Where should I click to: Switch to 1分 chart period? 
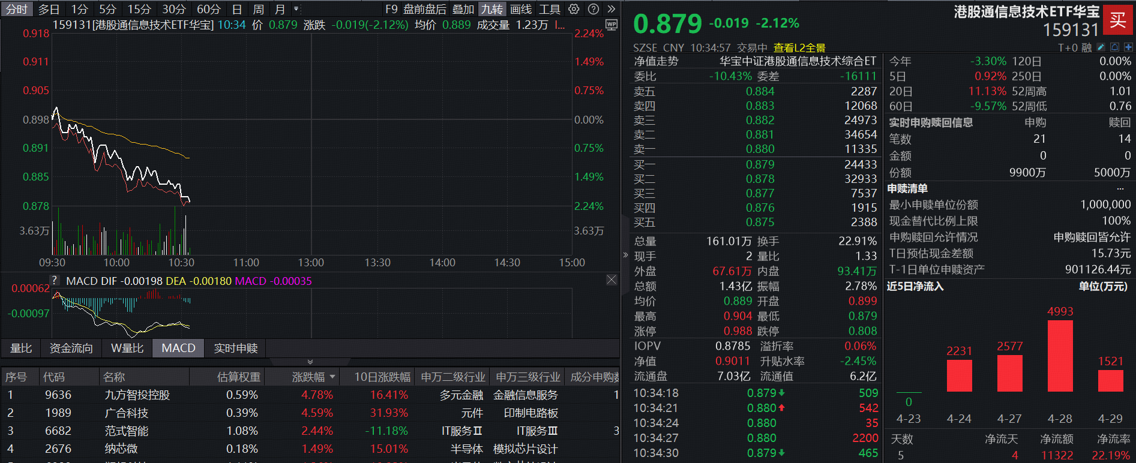coord(79,9)
